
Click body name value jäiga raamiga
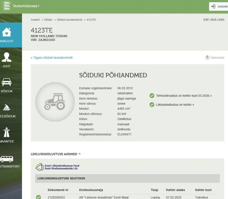point(127,98)
